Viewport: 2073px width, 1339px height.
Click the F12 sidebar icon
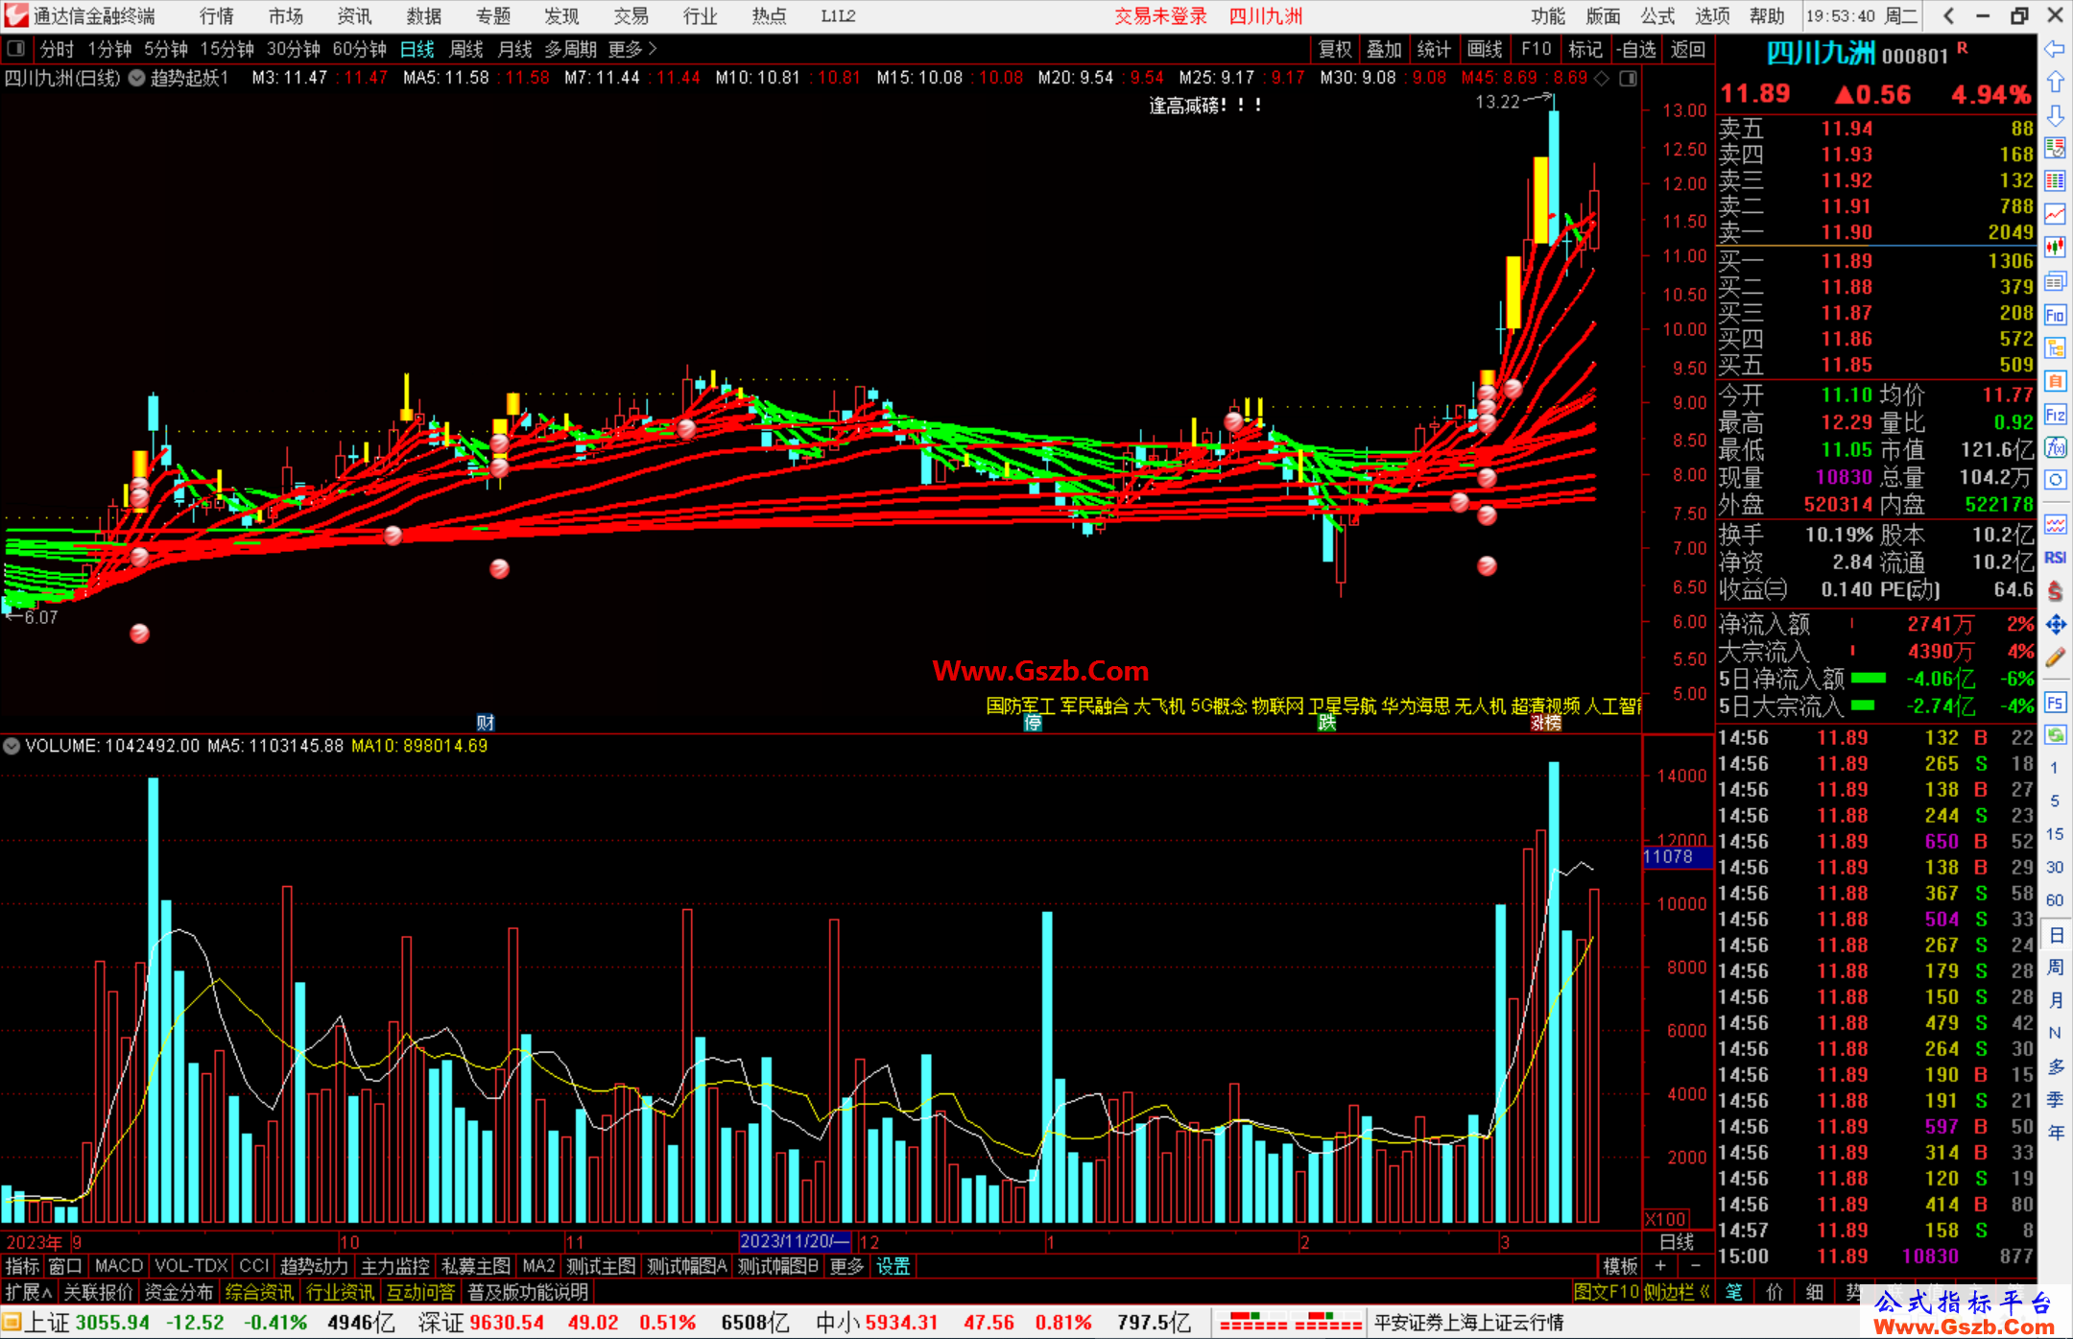[2055, 415]
